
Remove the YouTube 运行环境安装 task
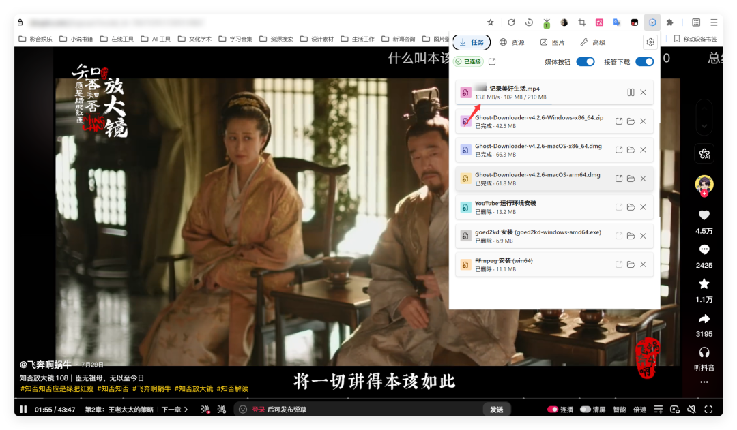(643, 207)
